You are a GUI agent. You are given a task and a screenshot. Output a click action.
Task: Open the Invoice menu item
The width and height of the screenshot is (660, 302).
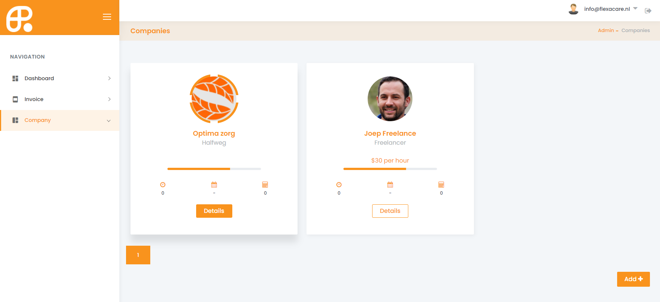tap(60, 99)
